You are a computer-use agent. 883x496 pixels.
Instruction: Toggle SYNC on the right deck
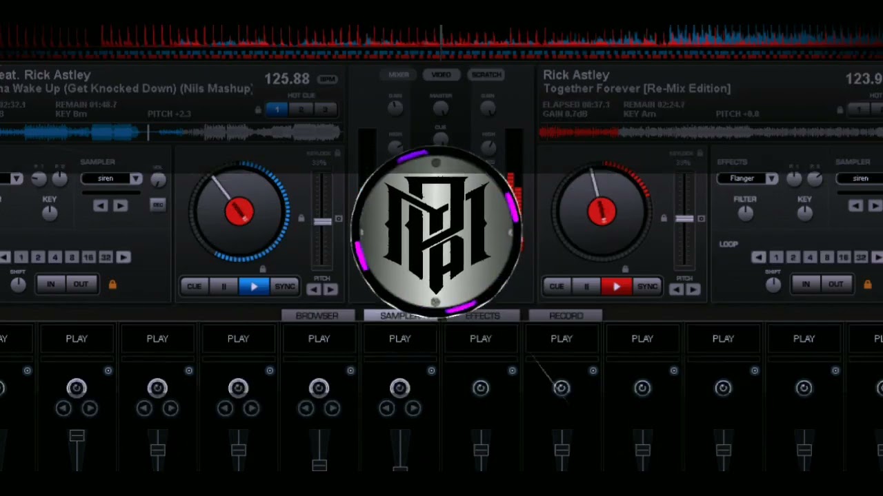coord(647,287)
